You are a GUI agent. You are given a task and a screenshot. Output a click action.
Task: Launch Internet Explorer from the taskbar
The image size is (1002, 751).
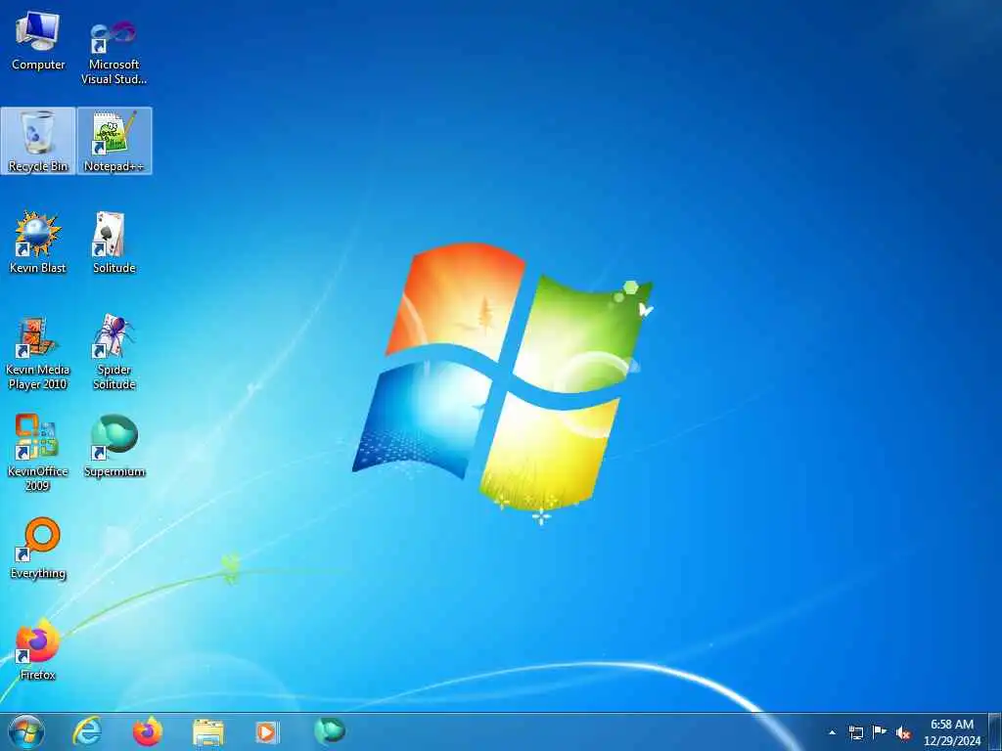(87, 731)
